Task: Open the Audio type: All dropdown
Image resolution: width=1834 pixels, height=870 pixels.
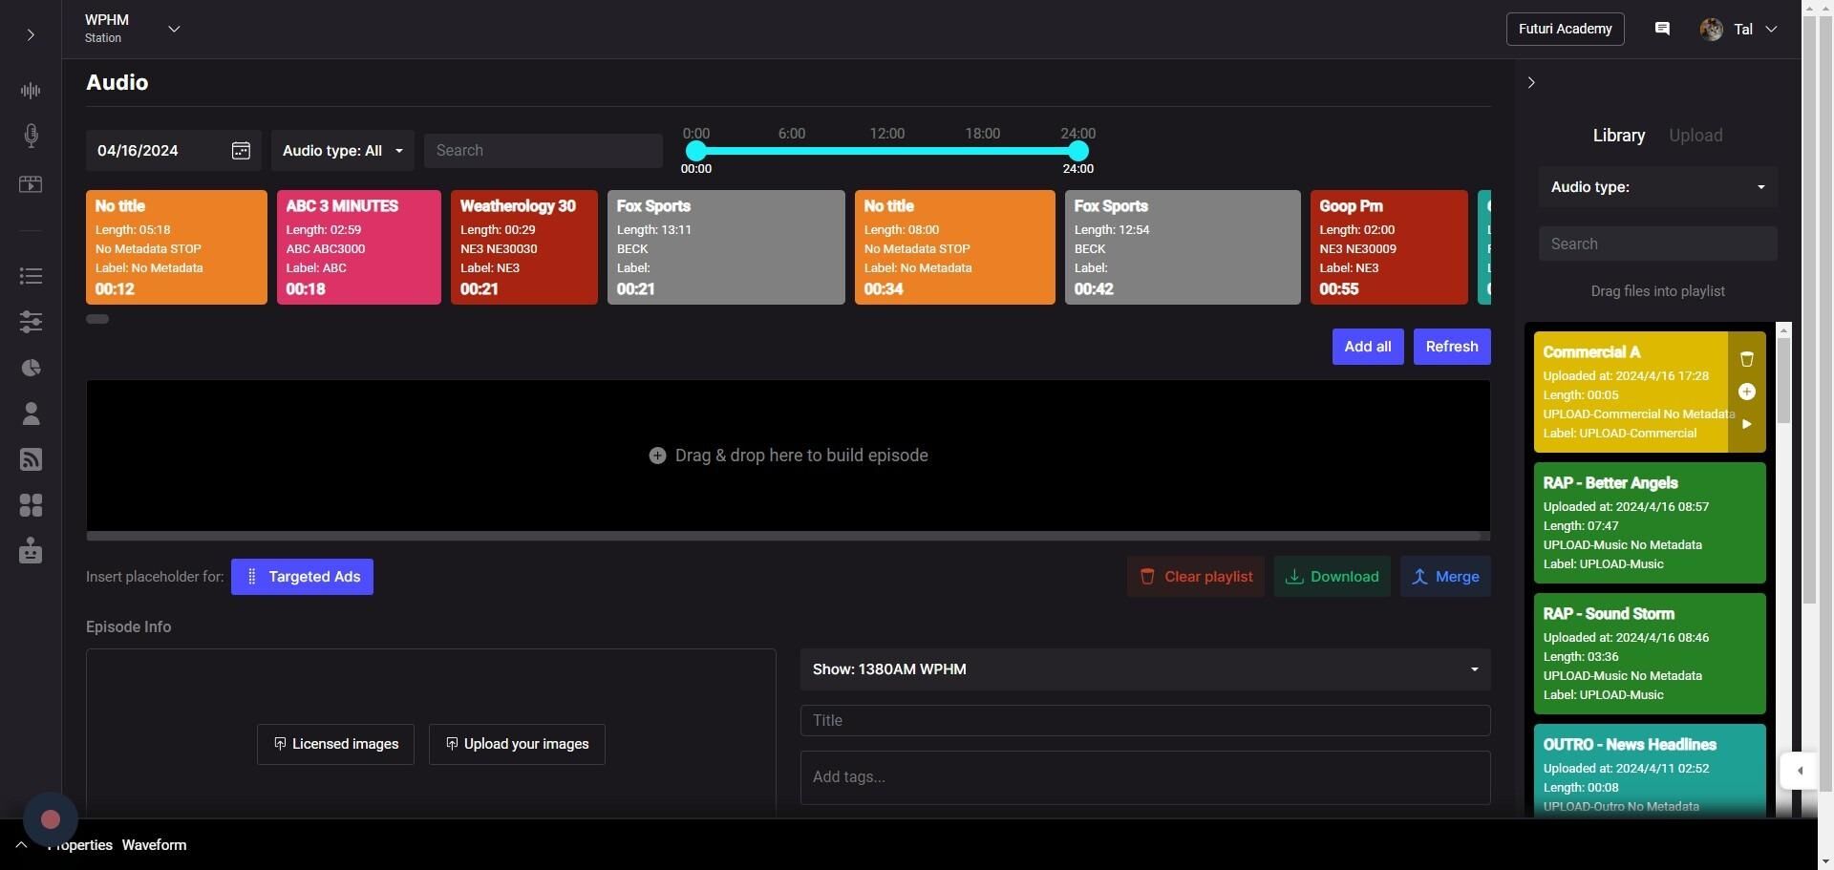Action: pos(342,151)
